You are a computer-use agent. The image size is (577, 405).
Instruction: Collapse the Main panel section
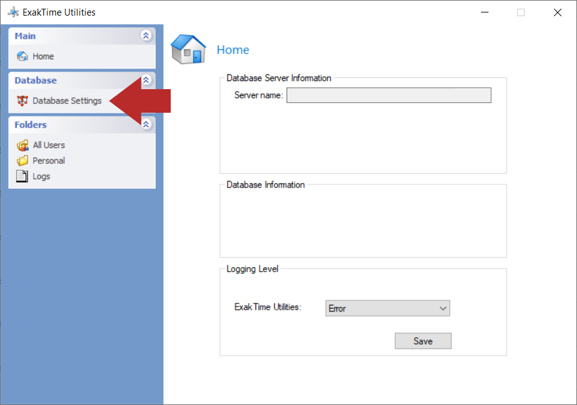[146, 36]
